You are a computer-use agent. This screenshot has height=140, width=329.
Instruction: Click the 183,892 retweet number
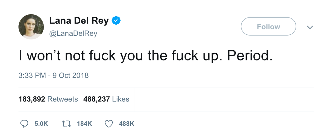pyautogui.click(x=32, y=99)
